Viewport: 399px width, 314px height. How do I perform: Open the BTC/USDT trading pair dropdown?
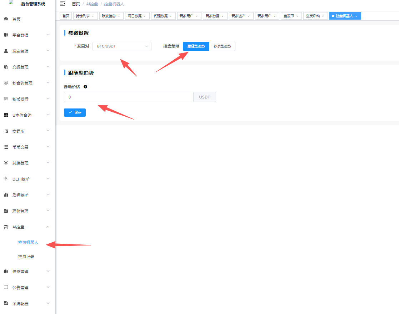pos(122,46)
